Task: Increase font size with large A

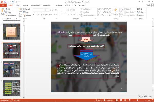Action: click(50, 10)
